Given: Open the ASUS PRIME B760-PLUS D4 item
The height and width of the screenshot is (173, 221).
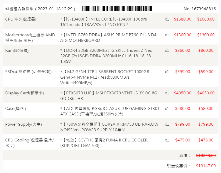Looking at the screenshot, I should 108,38.
